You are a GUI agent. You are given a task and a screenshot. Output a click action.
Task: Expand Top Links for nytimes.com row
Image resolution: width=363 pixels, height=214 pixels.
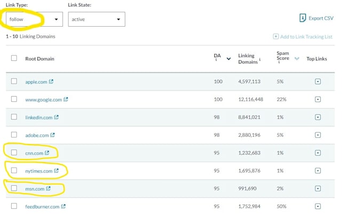(x=318, y=170)
